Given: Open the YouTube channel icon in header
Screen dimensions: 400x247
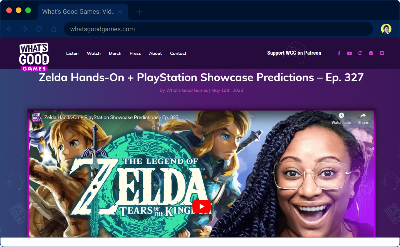Looking at the screenshot, I should coord(349,53).
